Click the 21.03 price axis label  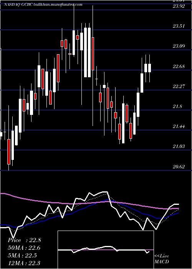179,146
